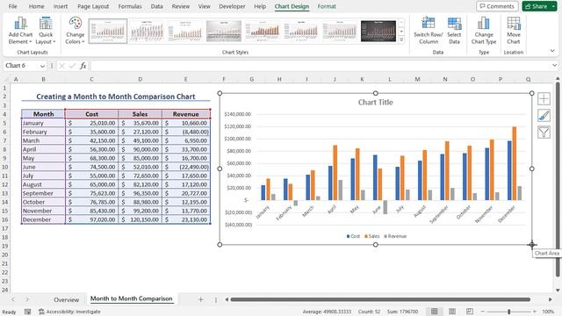
Task: Expand the Chart Styles gallery More arrow
Action: click(401, 39)
